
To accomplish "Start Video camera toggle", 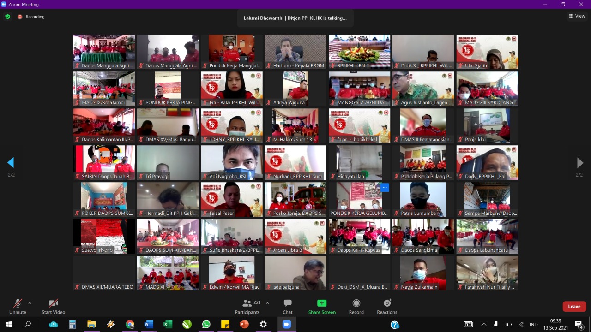I will tap(54, 307).
